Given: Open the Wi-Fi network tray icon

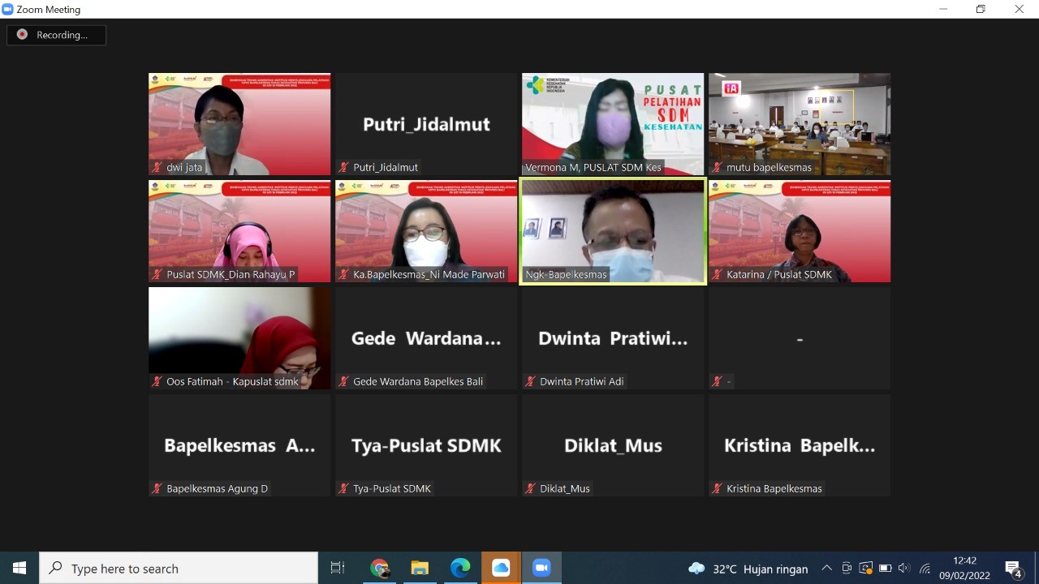Looking at the screenshot, I should [925, 569].
